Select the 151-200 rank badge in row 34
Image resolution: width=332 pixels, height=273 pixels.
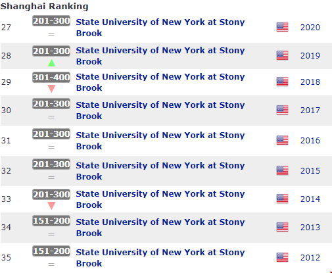pos(51,220)
